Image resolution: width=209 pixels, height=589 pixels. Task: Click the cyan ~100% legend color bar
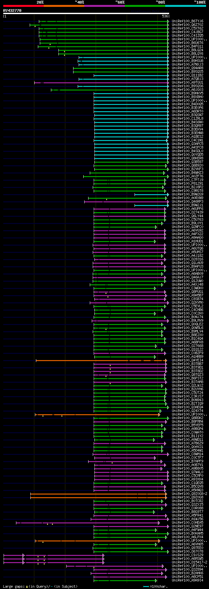[185, 6]
